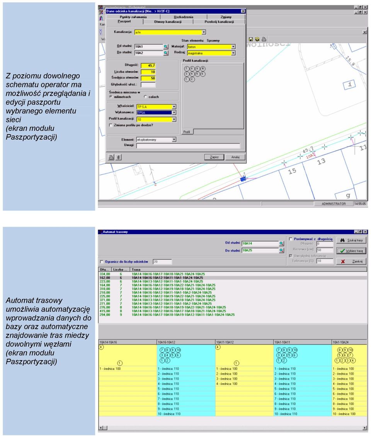Screen dimensions: 371x436
Task: Click the magnifier icon beside Do studni 10A2
Action: [x=166, y=53]
